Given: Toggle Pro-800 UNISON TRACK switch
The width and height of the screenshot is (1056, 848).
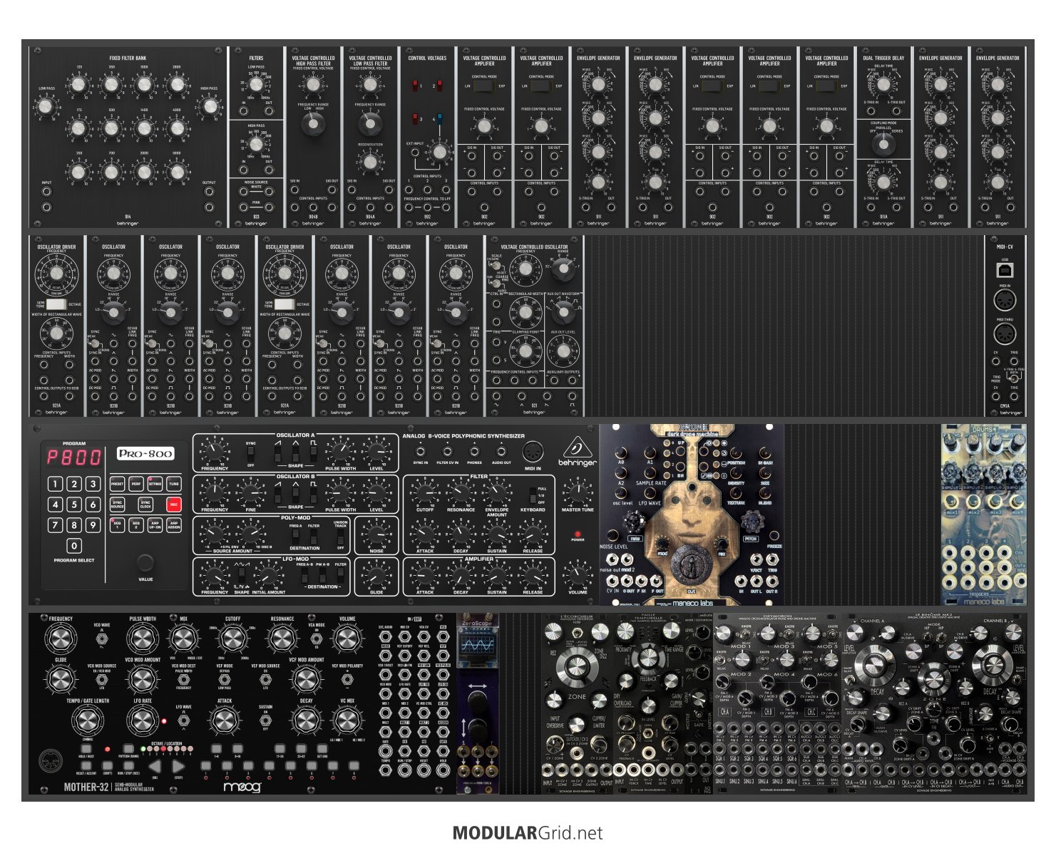Looking at the screenshot, I should coord(340,538).
